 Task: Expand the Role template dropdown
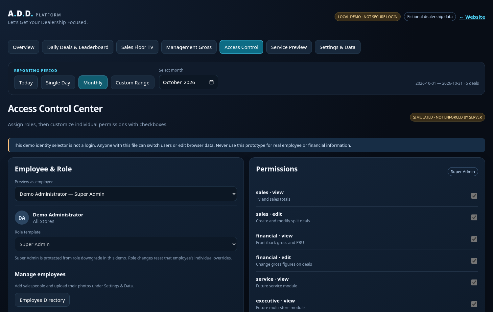pyautogui.click(x=126, y=244)
